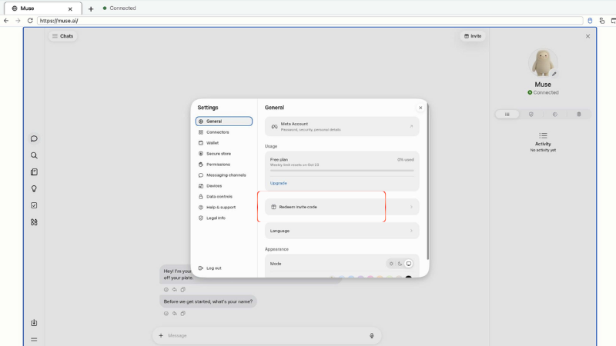Click the Settings dialog vertical scrollbar

coord(427,181)
